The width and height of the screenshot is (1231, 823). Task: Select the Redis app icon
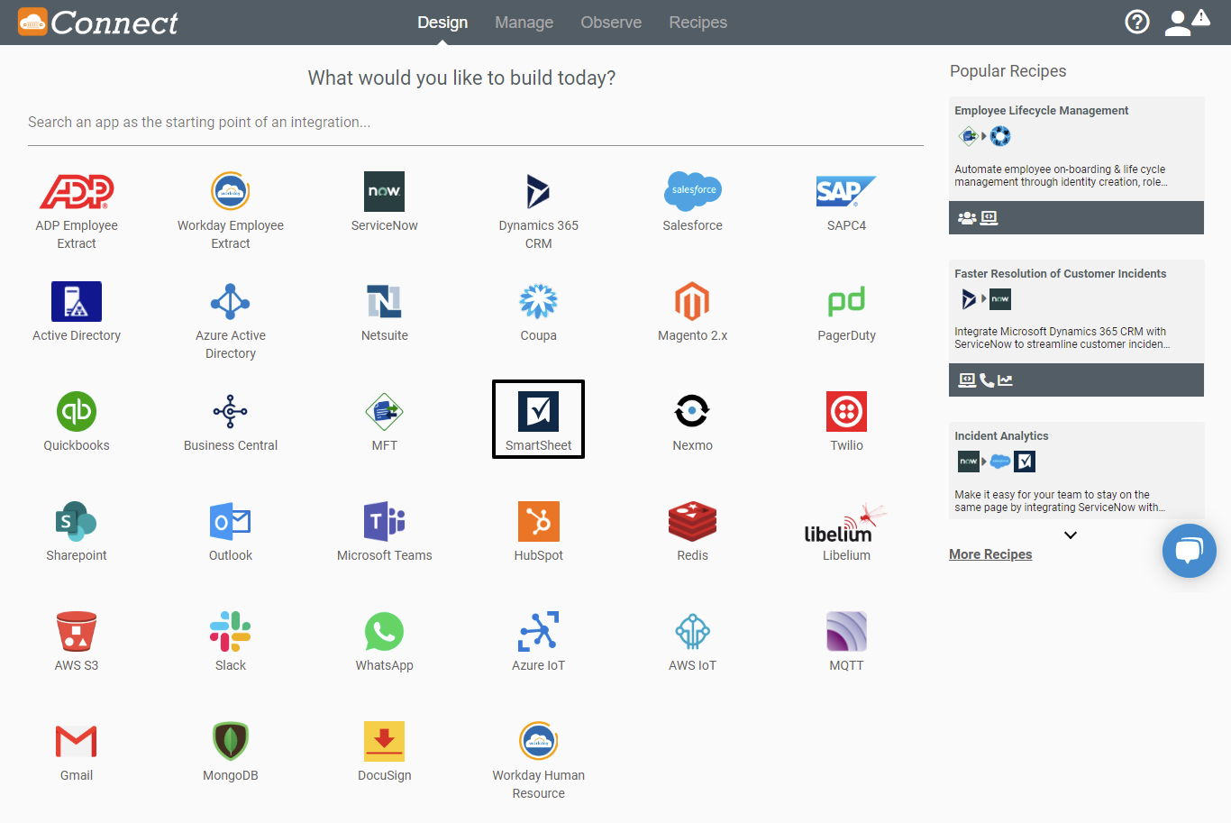tap(693, 521)
